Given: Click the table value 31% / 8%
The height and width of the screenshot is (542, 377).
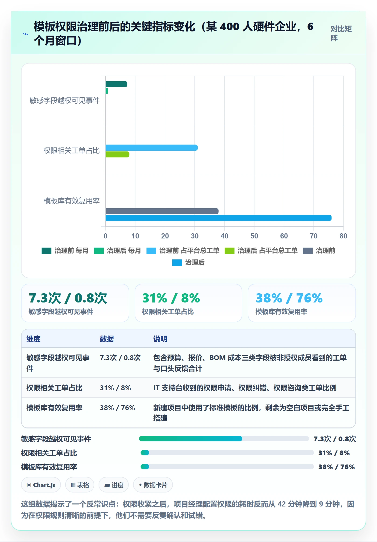Looking at the screenshot, I should (x=115, y=388).
